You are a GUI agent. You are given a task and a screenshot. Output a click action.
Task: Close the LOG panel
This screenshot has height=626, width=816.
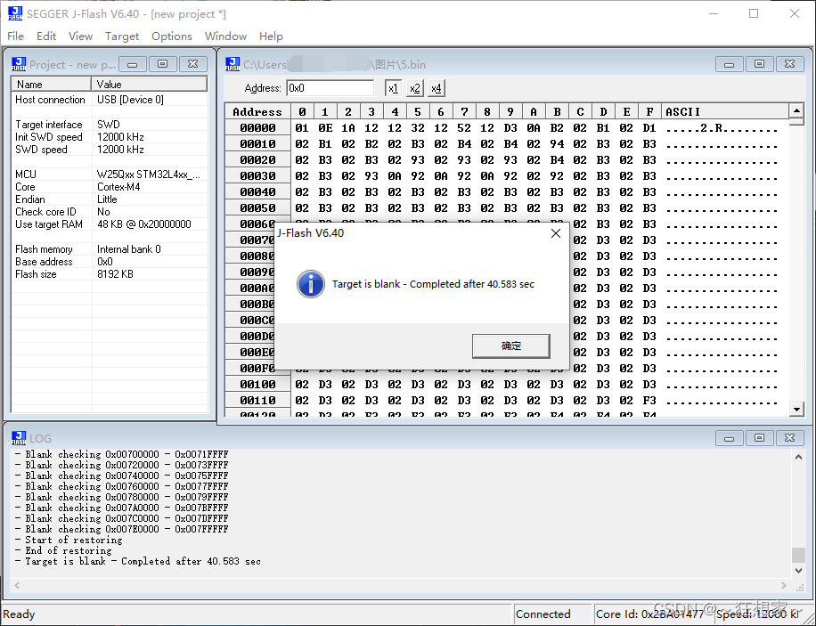pyautogui.click(x=789, y=438)
